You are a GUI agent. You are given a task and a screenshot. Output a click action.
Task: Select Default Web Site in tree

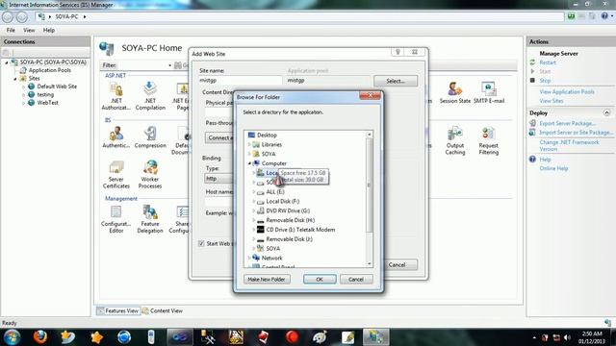pyautogui.click(x=57, y=86)
